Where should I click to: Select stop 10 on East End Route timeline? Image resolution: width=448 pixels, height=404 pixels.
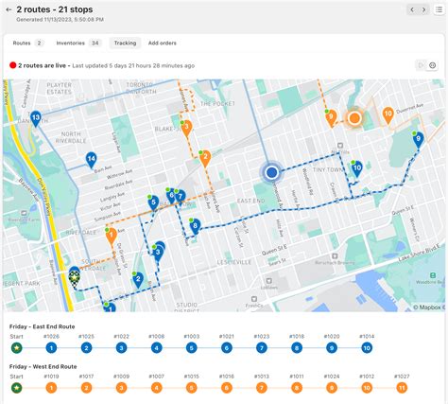coord(367,348)
